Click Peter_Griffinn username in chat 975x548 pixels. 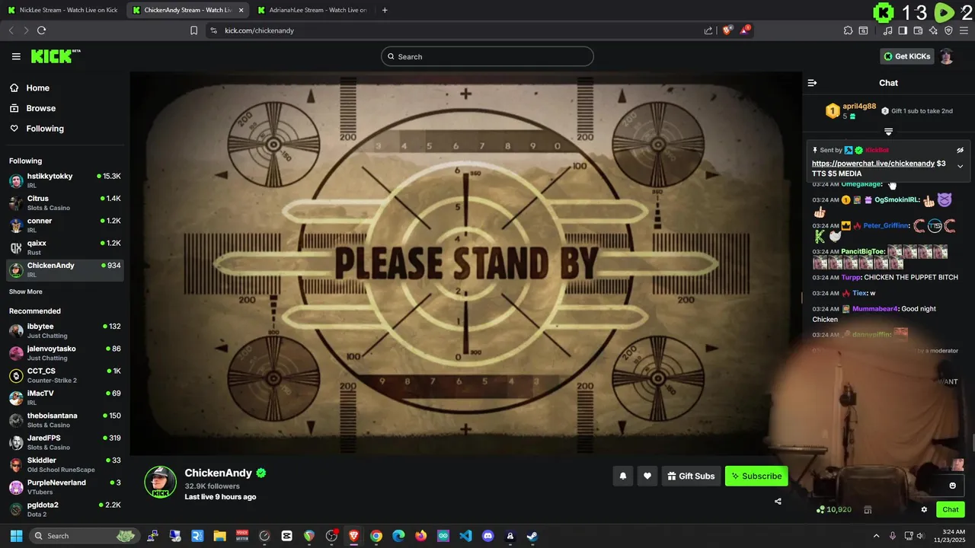point(886,226)
